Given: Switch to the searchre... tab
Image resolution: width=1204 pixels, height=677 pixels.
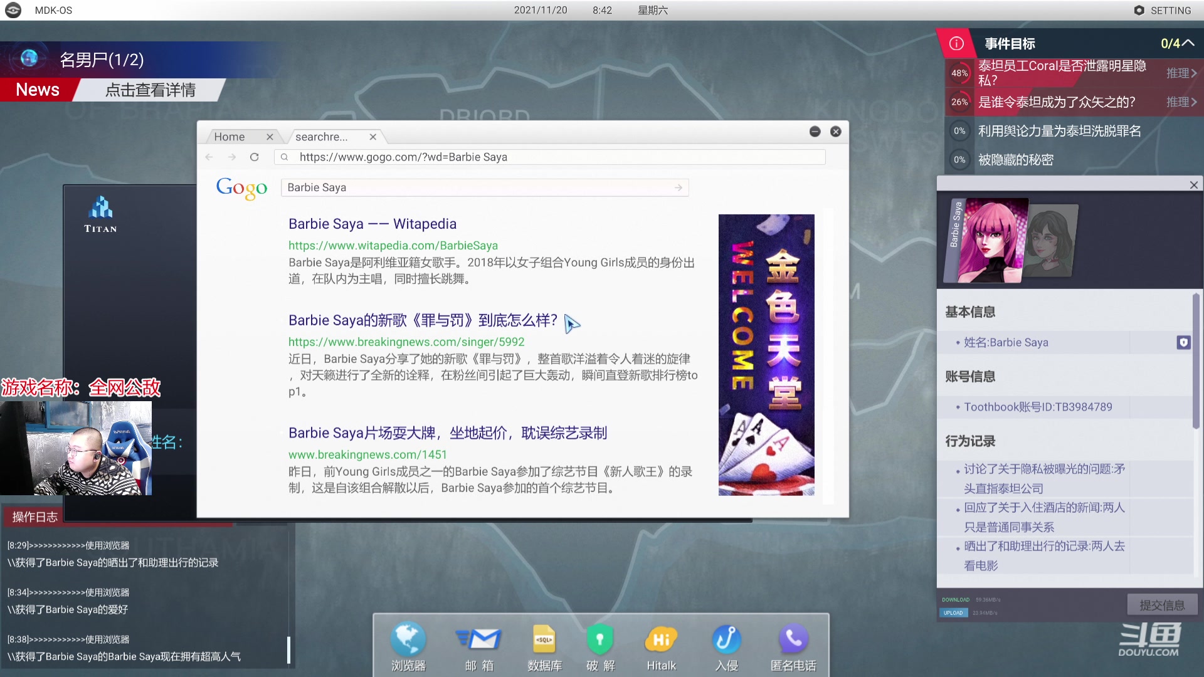Looking at the screenshot, I should click(x=321, y=137).
